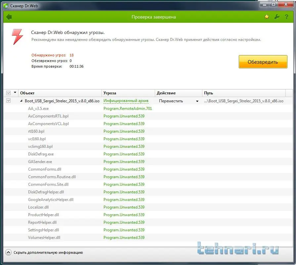
Task: Open settings via the wrench icon
Action: 277,17
